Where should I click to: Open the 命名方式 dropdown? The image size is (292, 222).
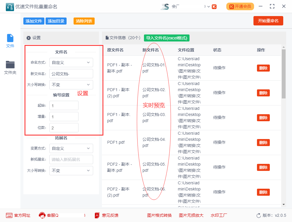click(x=71, y=63)
